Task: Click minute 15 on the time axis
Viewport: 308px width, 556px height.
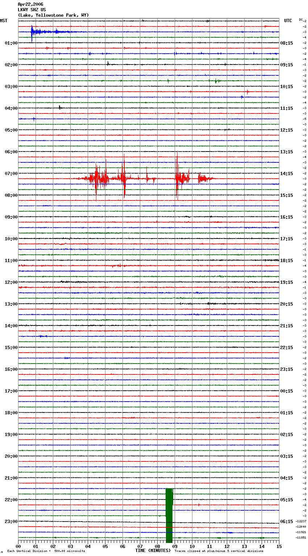Action: (x=279, y=546)
